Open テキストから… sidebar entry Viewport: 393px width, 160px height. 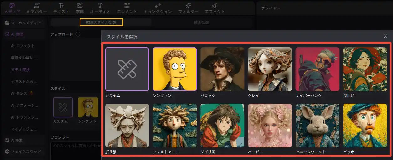coord(24,81)
